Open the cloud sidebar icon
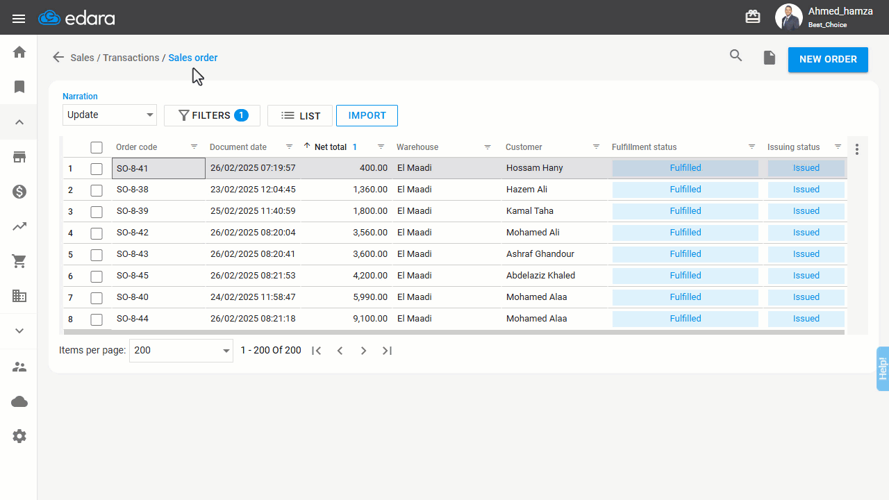The image size is (889, 500). pos(19,401)
